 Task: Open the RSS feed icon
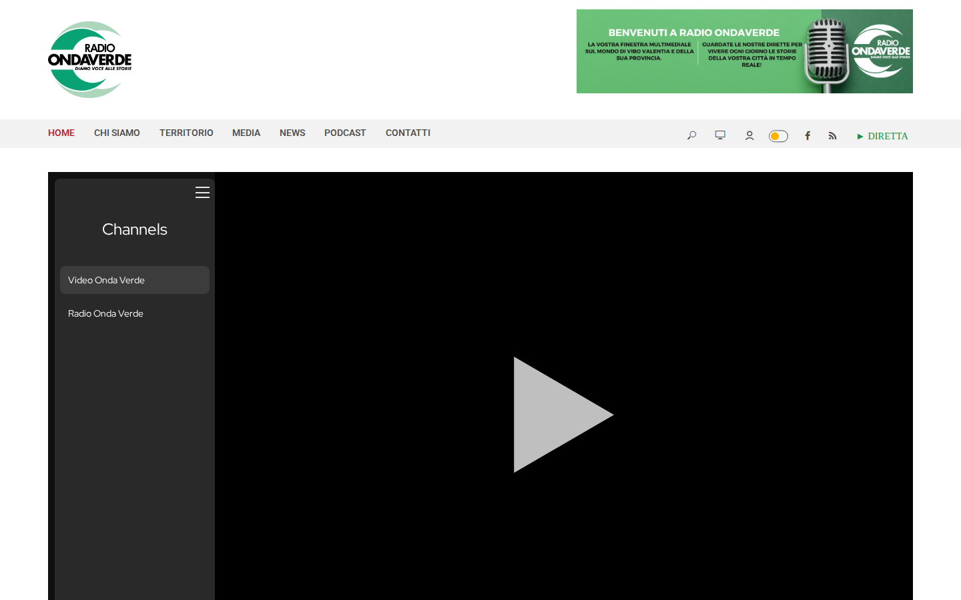832,135
